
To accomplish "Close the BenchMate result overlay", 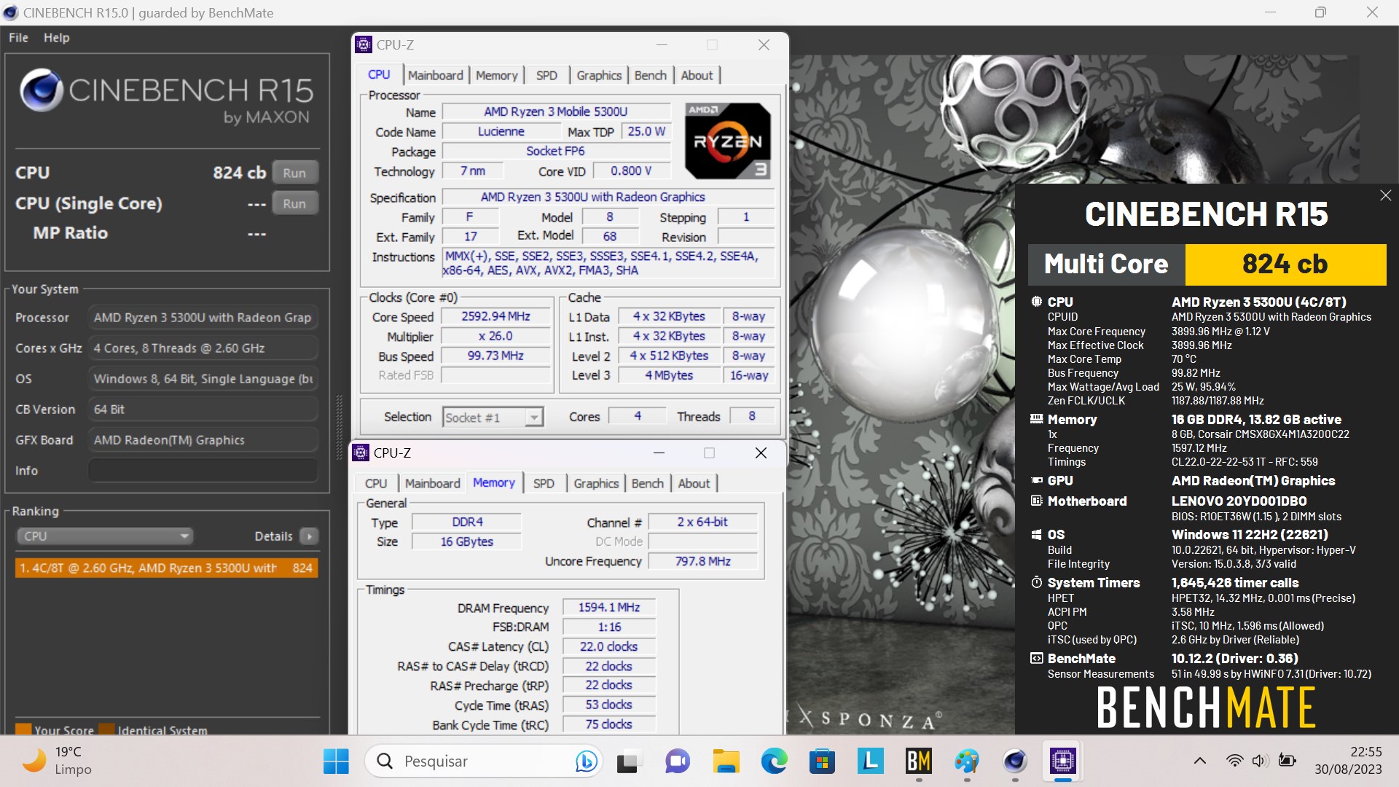I will point(1385,195).
